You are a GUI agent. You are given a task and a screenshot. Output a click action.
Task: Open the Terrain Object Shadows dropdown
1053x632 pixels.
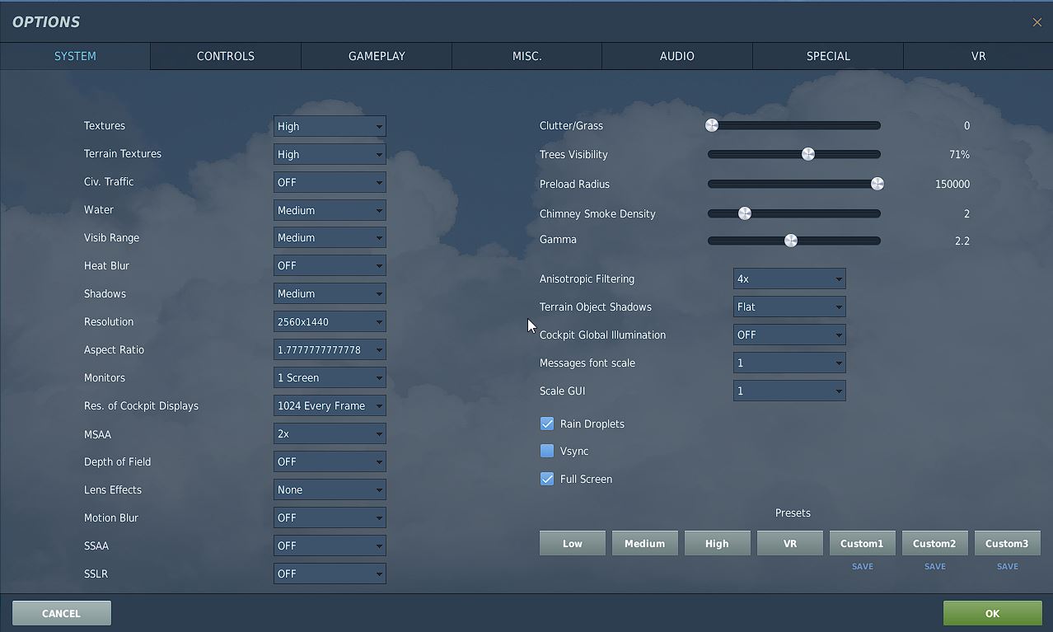tap(789, 307)
